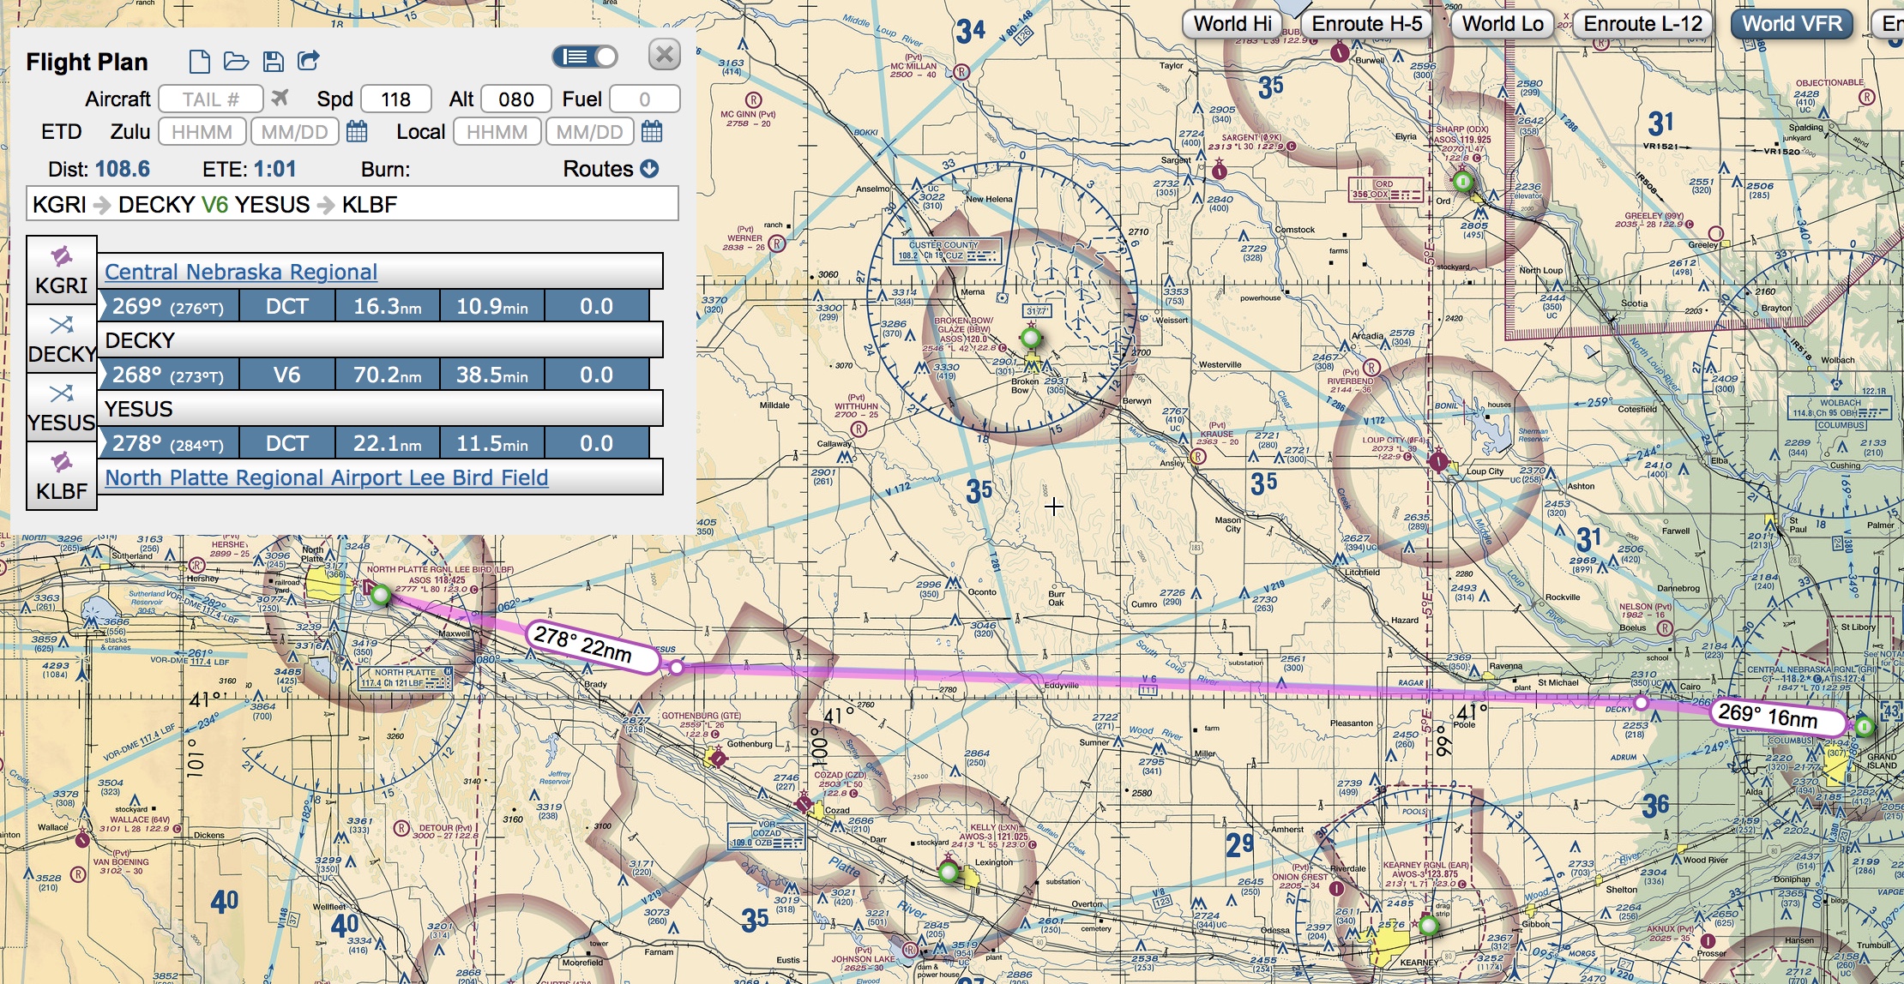1904x984 pixels.
Task: Click the Local MM/DD date field
Action: click(x=590, y=132)
